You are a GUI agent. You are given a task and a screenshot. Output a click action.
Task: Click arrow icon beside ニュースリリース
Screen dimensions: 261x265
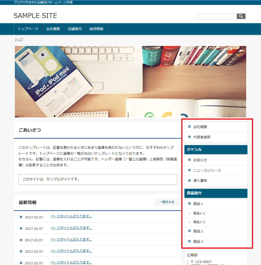pyautogui.click(x=189, y=170)
